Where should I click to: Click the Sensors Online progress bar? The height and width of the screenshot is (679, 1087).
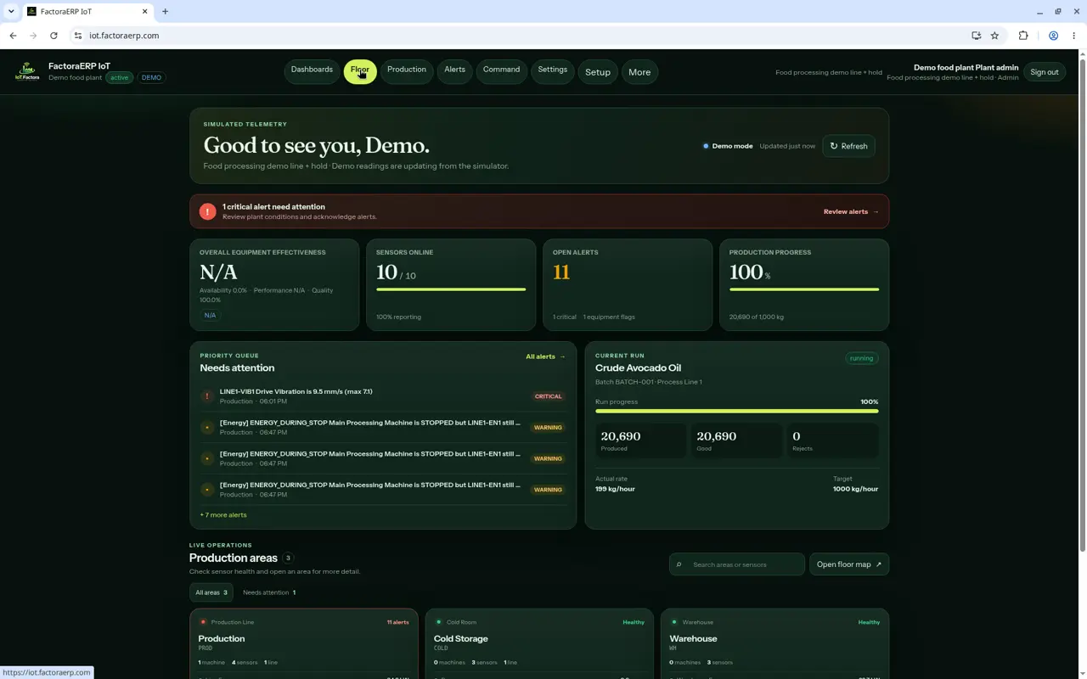[451, 289]
